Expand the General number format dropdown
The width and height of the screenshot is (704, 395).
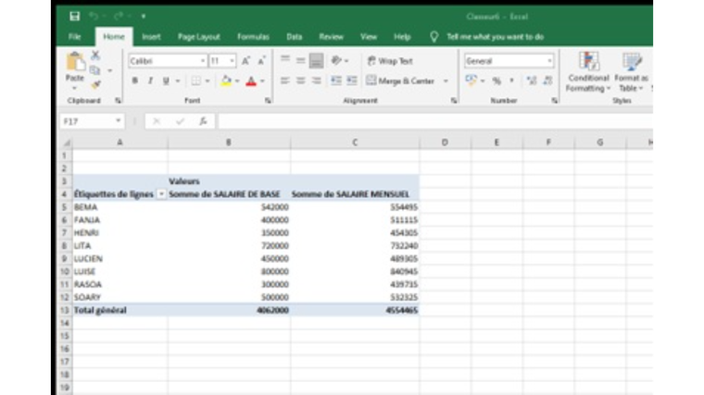pos(549,61)
